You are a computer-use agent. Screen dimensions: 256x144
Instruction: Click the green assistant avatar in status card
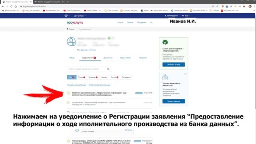point(165,42)
